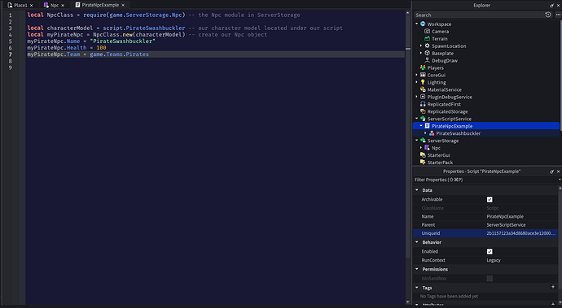Click line number 7 in the editor gutter
This screenshot has width=562, height=308.
[10, 54]
